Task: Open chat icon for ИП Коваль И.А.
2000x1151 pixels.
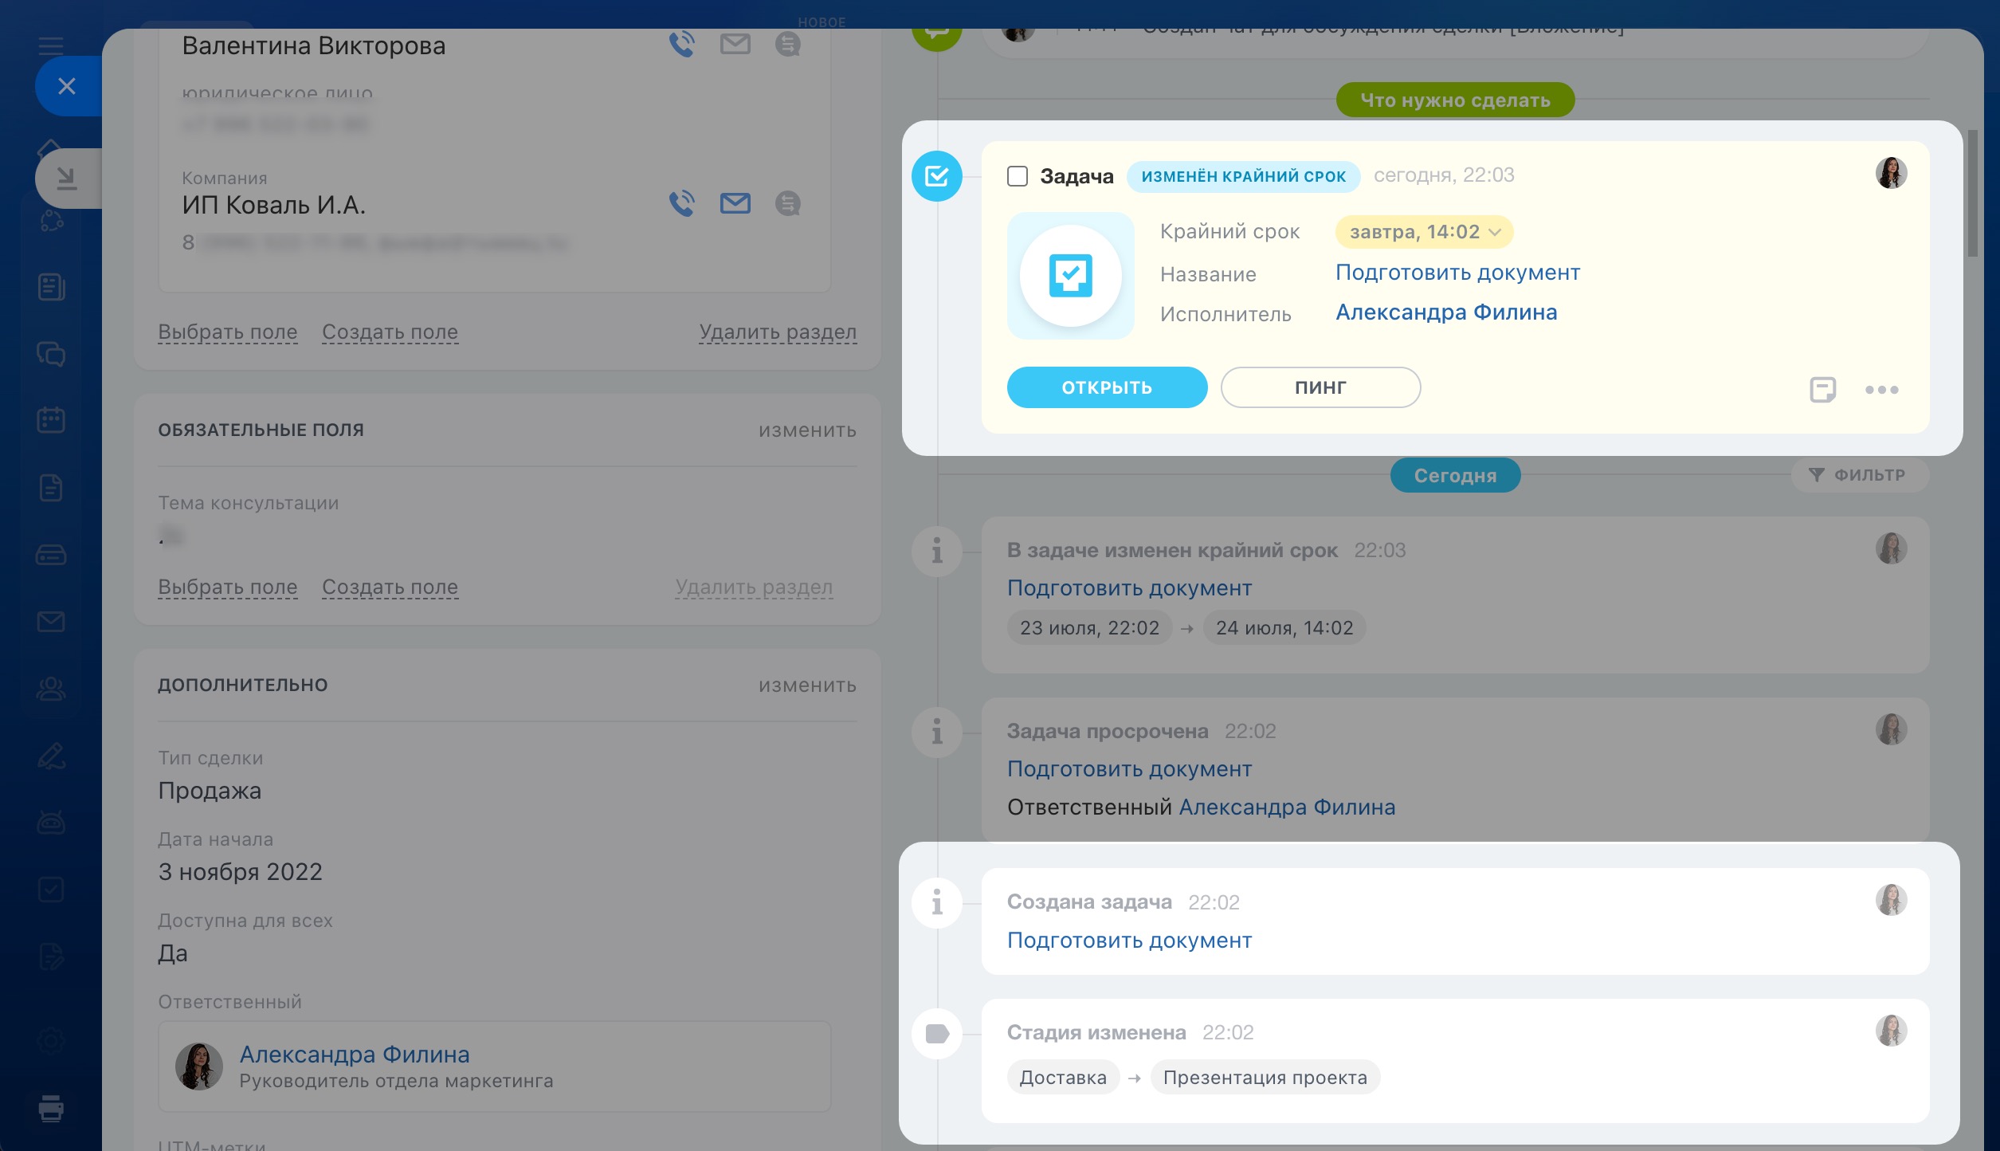Action: point(788,203)
